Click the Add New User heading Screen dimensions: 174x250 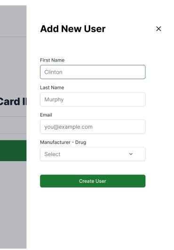coord(73,29)
